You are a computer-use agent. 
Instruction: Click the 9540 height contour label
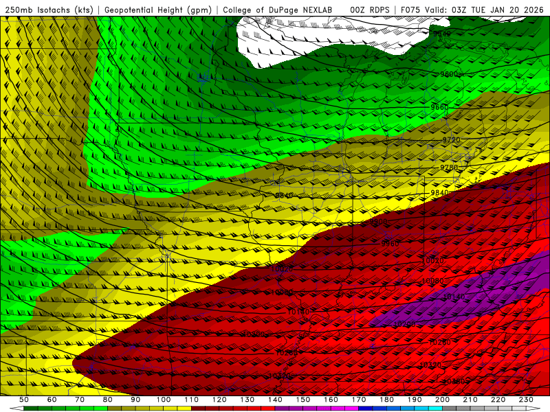441,34
